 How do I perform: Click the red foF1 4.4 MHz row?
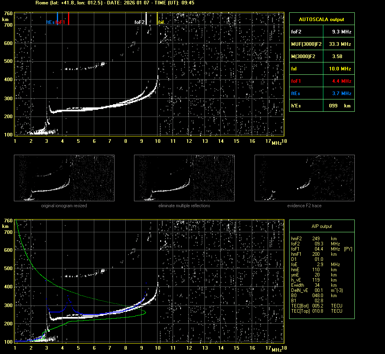(321, 81)
